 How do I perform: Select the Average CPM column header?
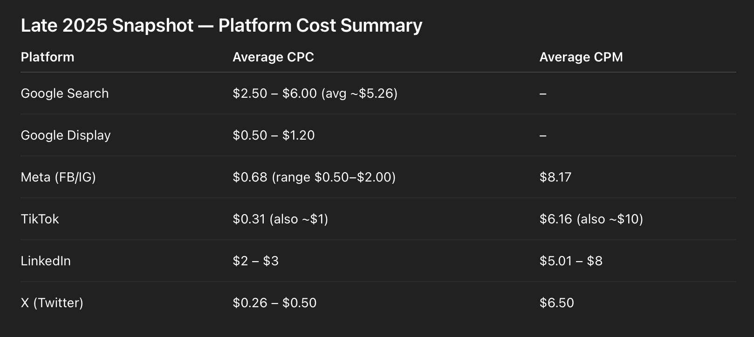click(581, 57)
